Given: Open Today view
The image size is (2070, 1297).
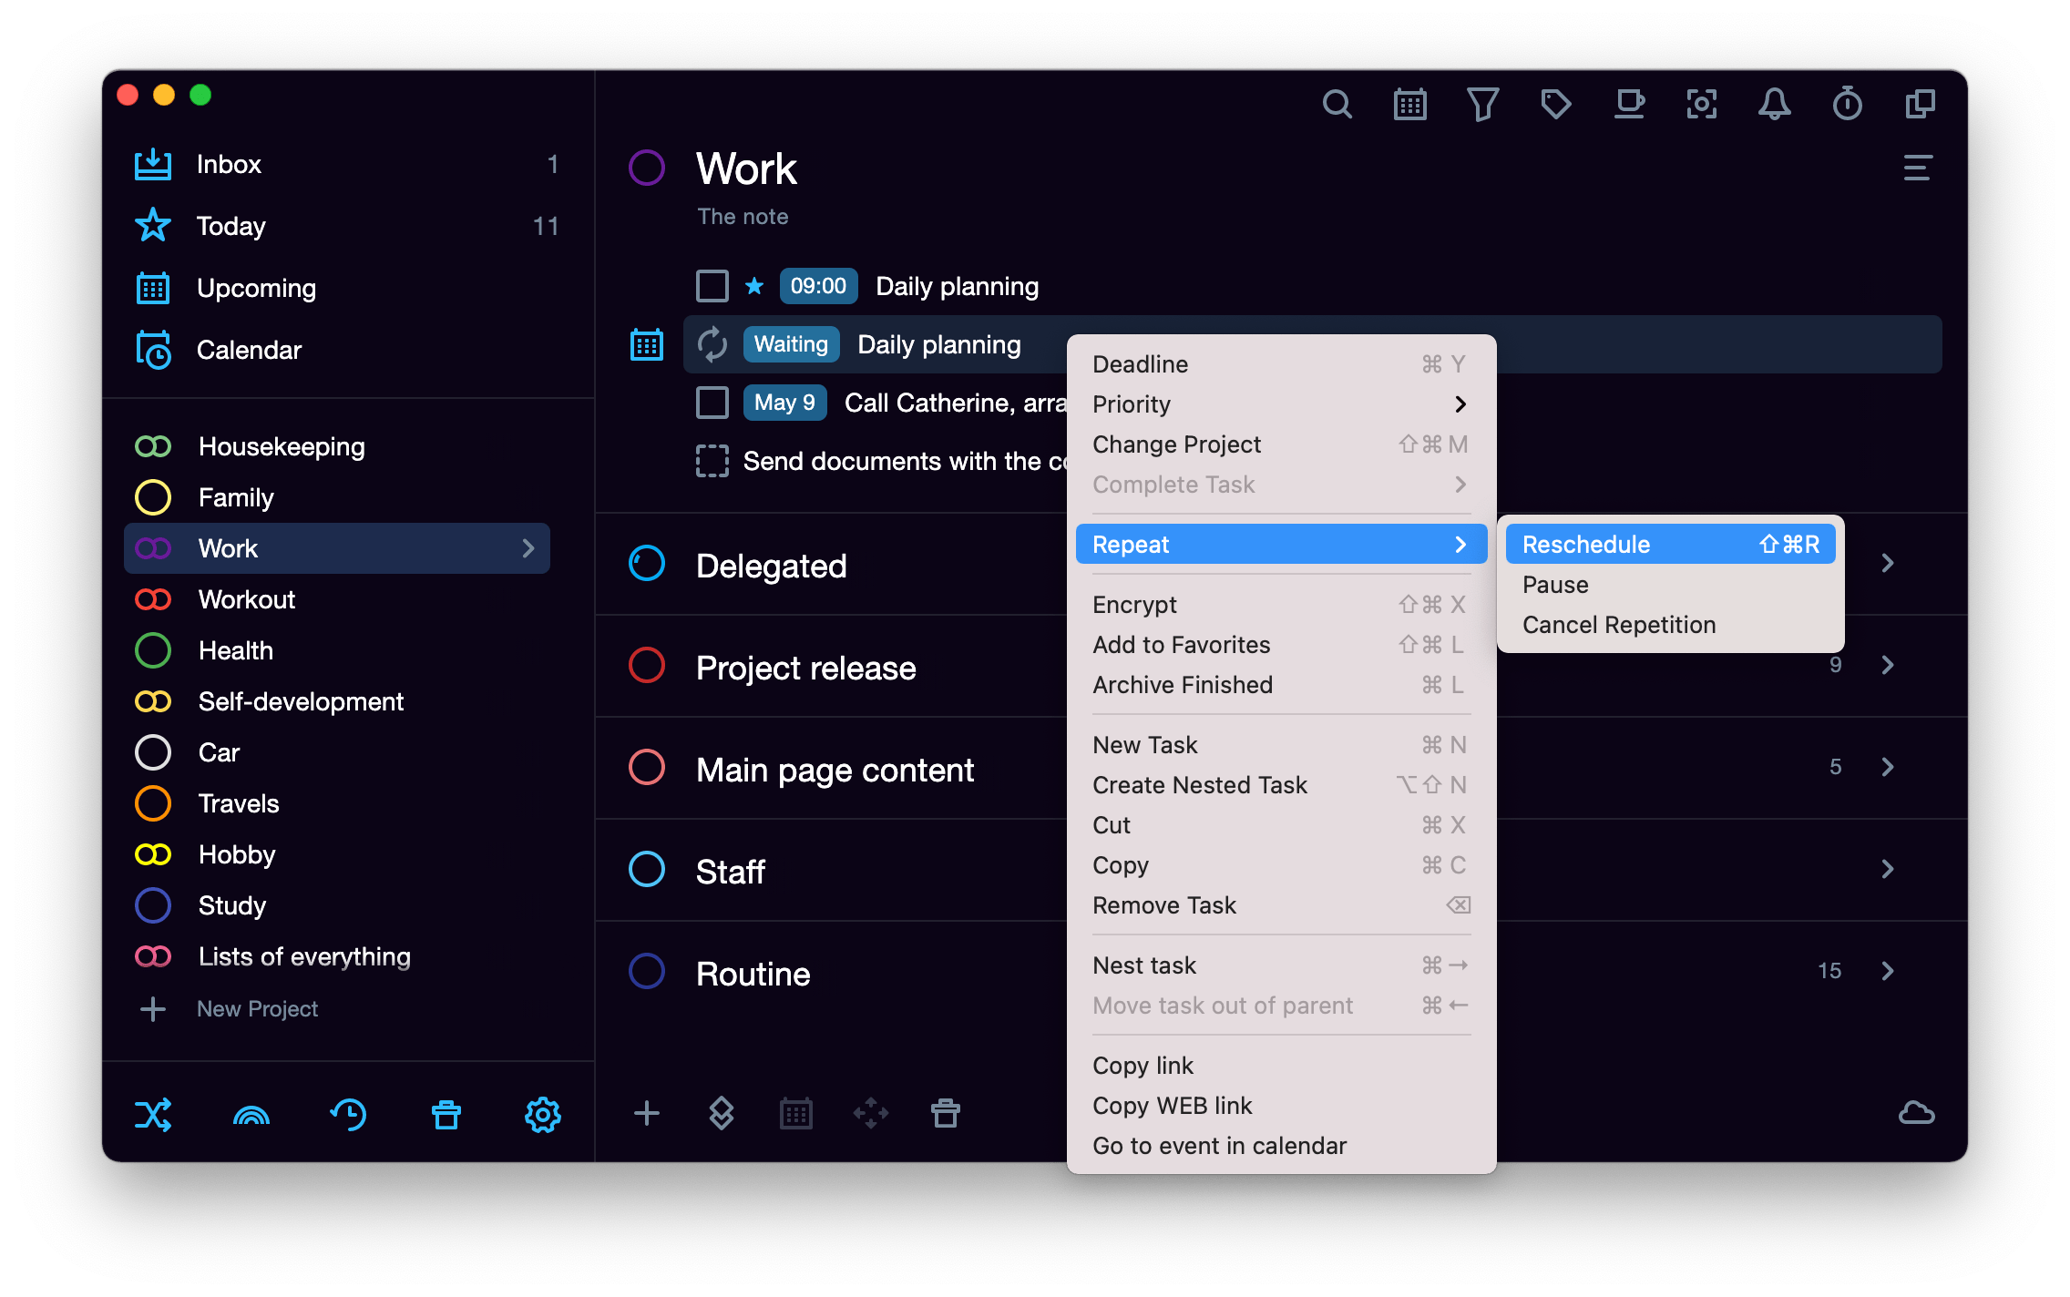Looking at the screenshot, I should tap(344, 226).
